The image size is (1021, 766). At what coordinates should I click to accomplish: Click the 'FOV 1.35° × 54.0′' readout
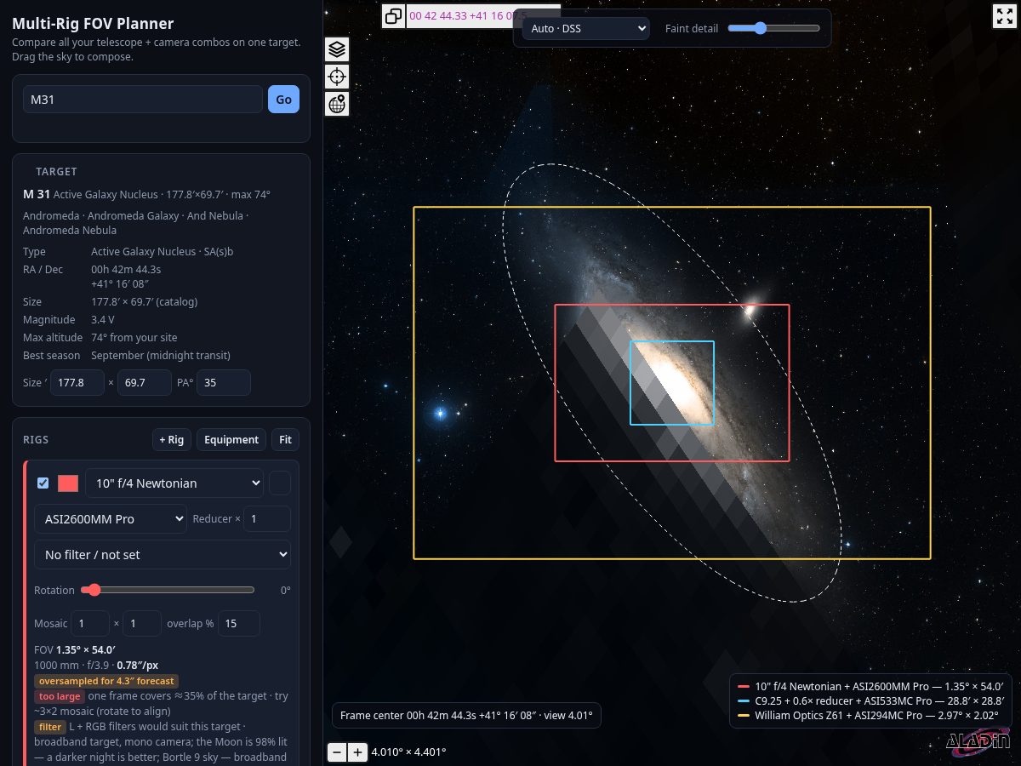click(x=76, y=649)
